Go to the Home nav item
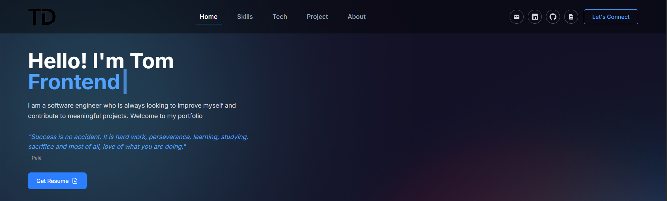 tap(208, 17)
